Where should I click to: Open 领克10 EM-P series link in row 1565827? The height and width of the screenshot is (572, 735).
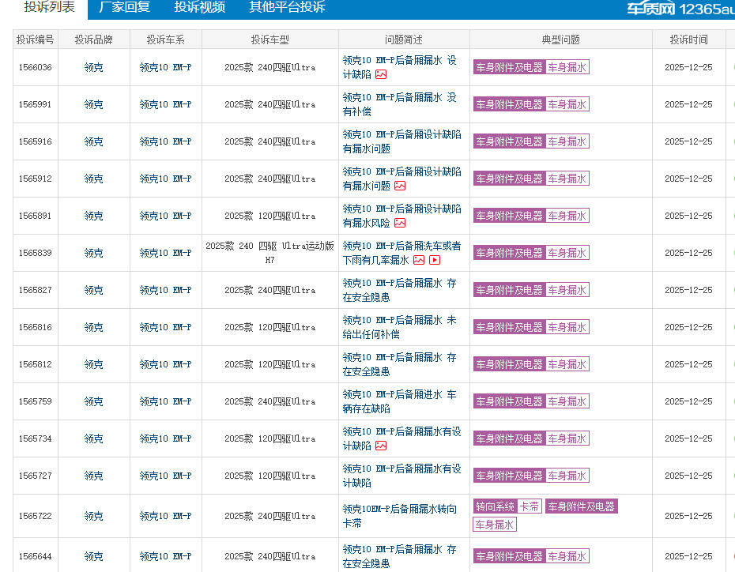coord(165,290)
